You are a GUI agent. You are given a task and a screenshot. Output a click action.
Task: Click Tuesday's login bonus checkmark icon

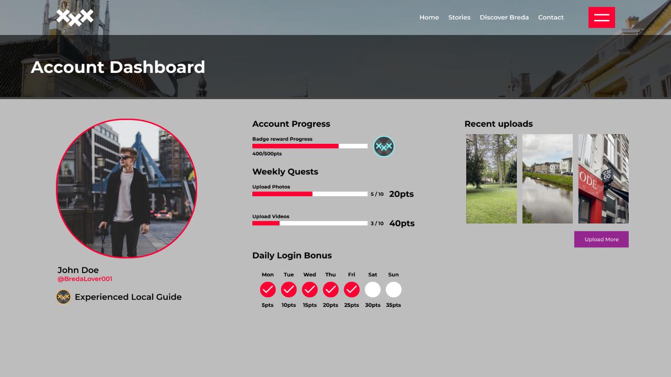click(289, 290)
